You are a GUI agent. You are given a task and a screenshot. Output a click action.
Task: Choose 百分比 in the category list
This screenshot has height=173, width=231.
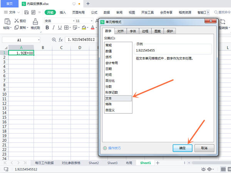click(118, 81)
